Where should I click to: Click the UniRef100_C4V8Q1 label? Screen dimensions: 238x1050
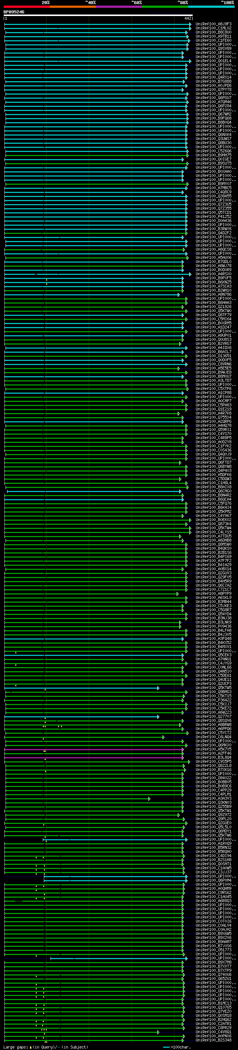[213, 1032]
